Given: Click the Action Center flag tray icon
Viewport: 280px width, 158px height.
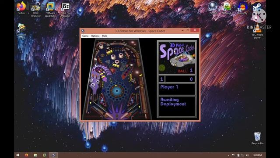Looking at the screenshot, I should pos(233,155).
